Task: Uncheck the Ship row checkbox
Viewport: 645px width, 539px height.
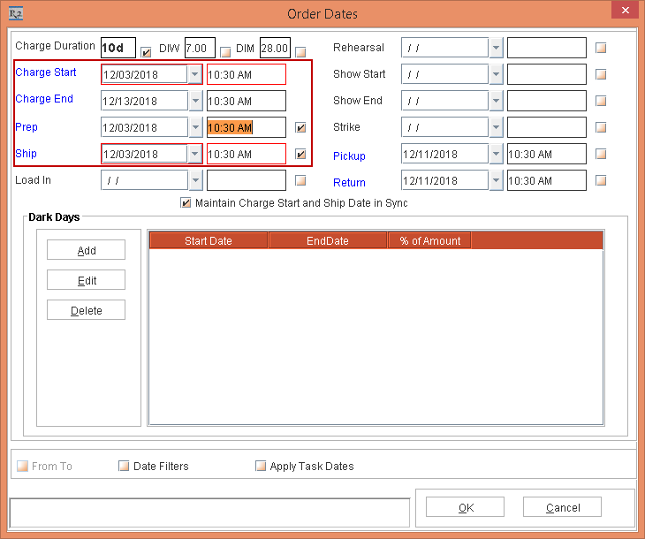Action: coord(301,154)
